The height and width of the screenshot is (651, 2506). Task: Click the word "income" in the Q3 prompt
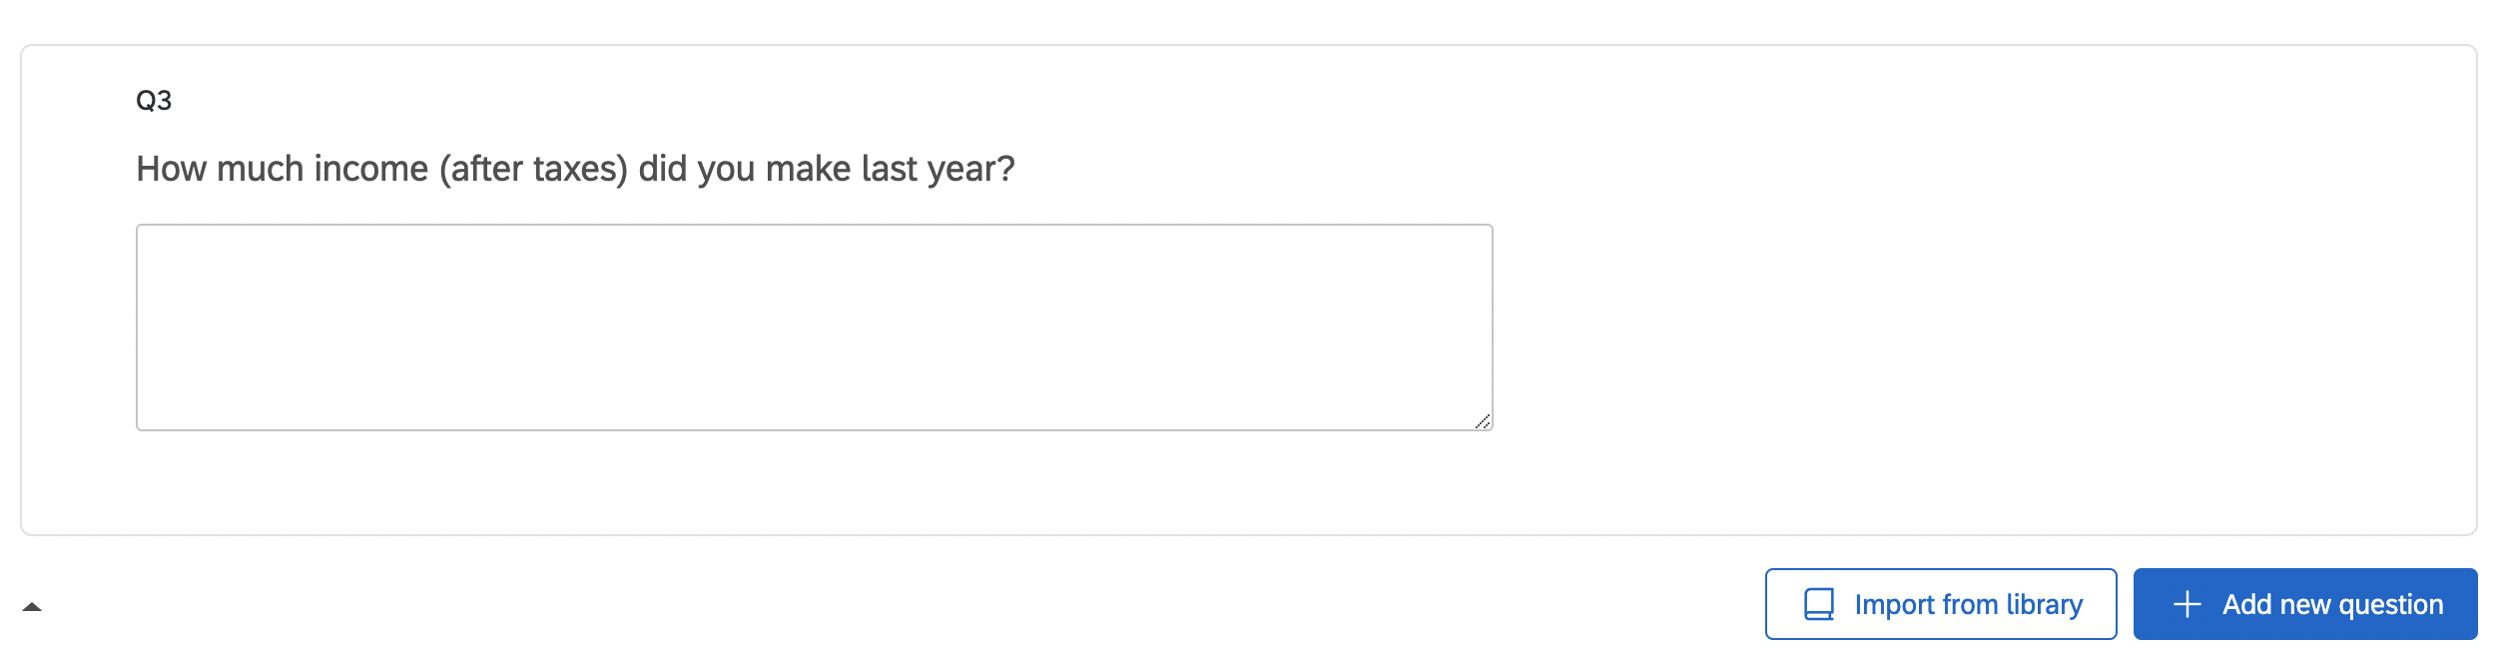click(370, 169)
